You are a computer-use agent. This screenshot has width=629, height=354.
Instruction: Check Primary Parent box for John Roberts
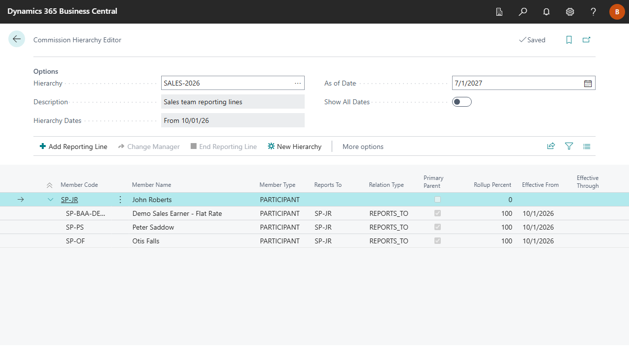click(x=437, y=200)
